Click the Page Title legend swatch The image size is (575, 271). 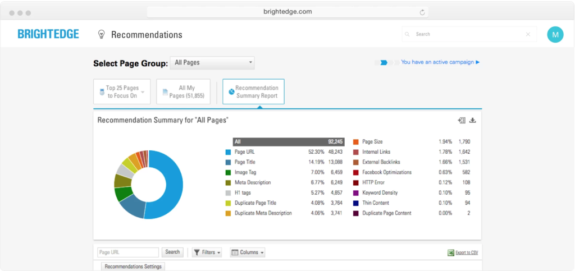[x=228, y=162]
